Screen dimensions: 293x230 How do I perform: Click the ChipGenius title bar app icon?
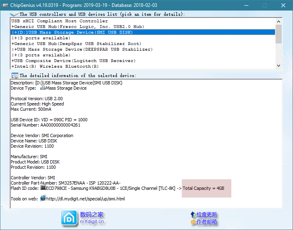pos(5,5)
